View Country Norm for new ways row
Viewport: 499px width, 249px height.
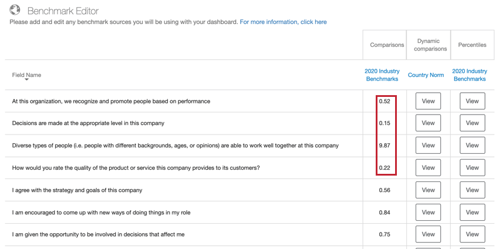(x=428, y=213)
